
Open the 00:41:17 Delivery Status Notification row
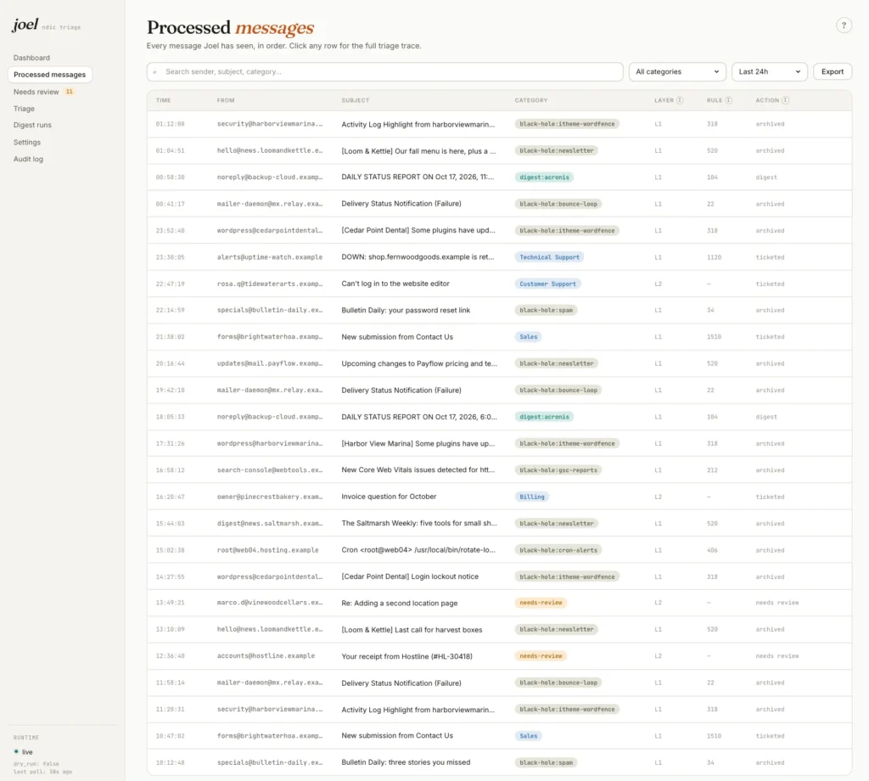pos(499,204)
